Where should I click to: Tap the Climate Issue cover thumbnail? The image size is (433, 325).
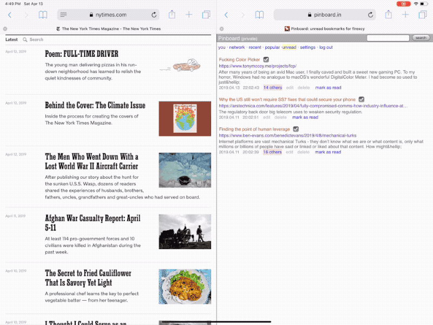click(x=185, y=119)
